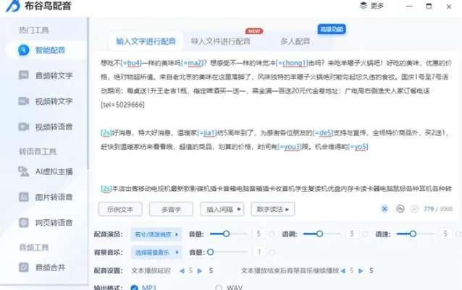Click the [=yo5] pronunciation tag
462x290 pixels.
tap(358, 147)
